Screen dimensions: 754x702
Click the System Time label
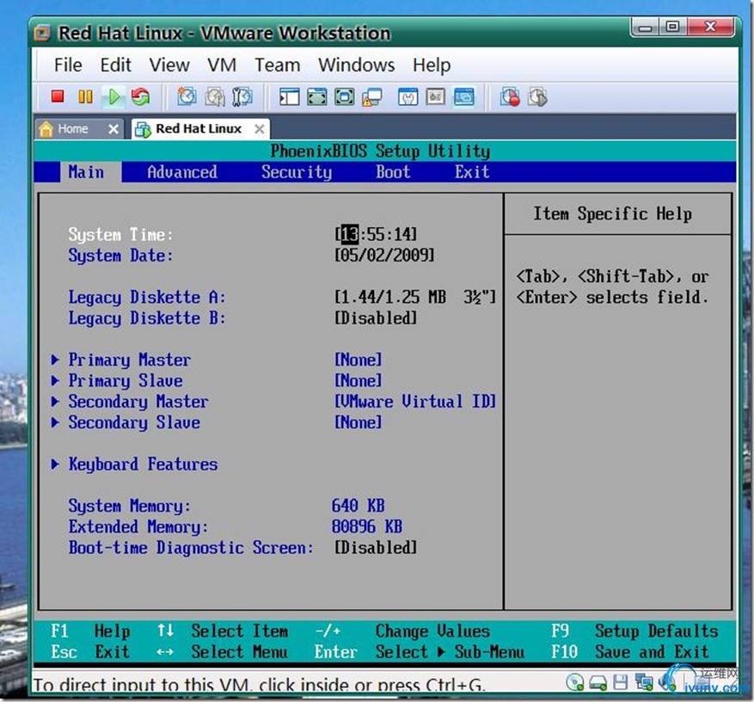tap(120, 234)
